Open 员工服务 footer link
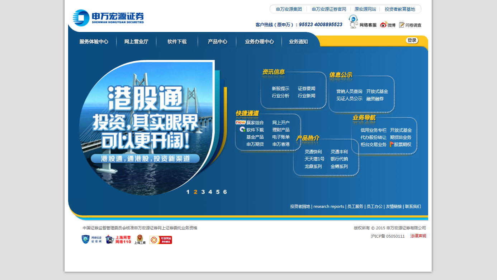This screenshot has height=280, width=497. pyautogui.click(x=355, y=206)
